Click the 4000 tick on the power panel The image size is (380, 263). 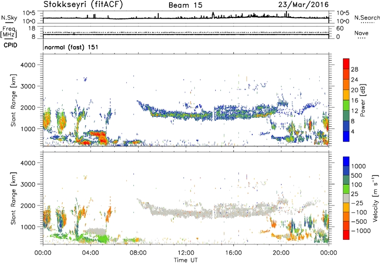28,65
